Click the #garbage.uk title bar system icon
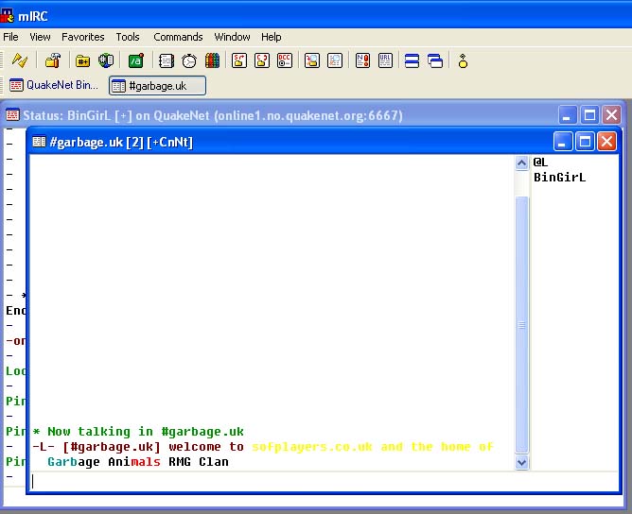Image resolution: width=632 pixels, height=514 pixels. tap(39, 142)
